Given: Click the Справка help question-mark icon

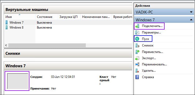Looking at the screenshot, I should coord(137,77).
